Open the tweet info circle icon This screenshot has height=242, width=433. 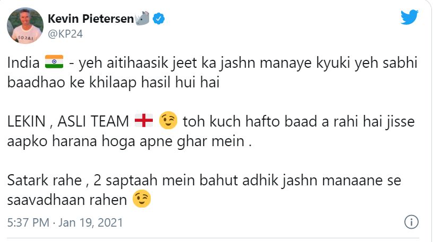411,222
